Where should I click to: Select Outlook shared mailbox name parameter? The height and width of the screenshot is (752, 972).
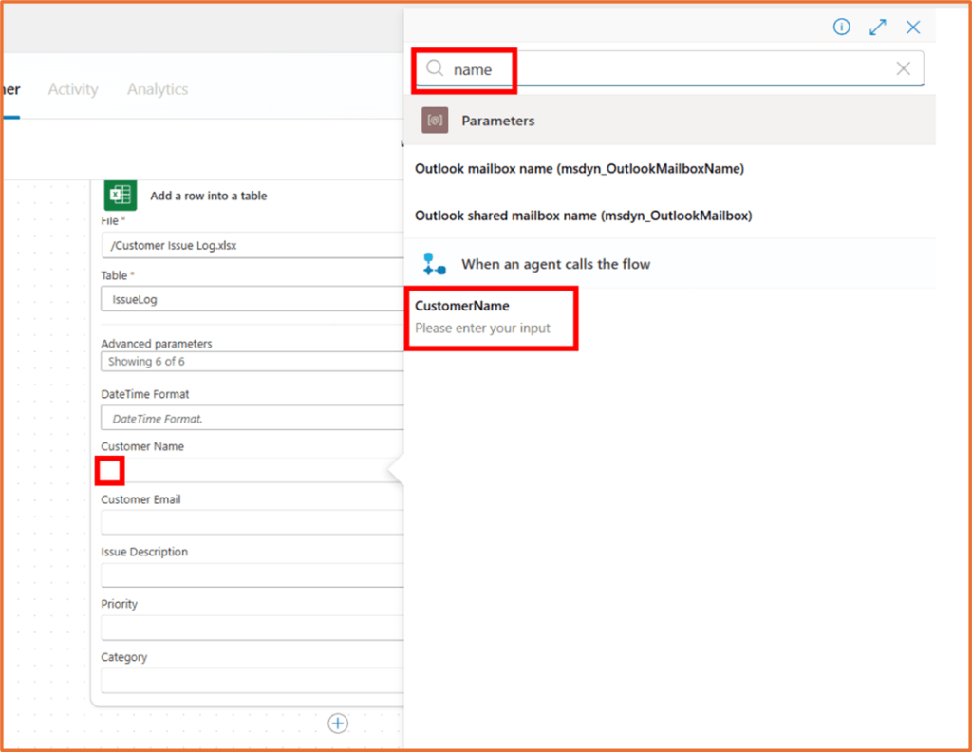586,215
